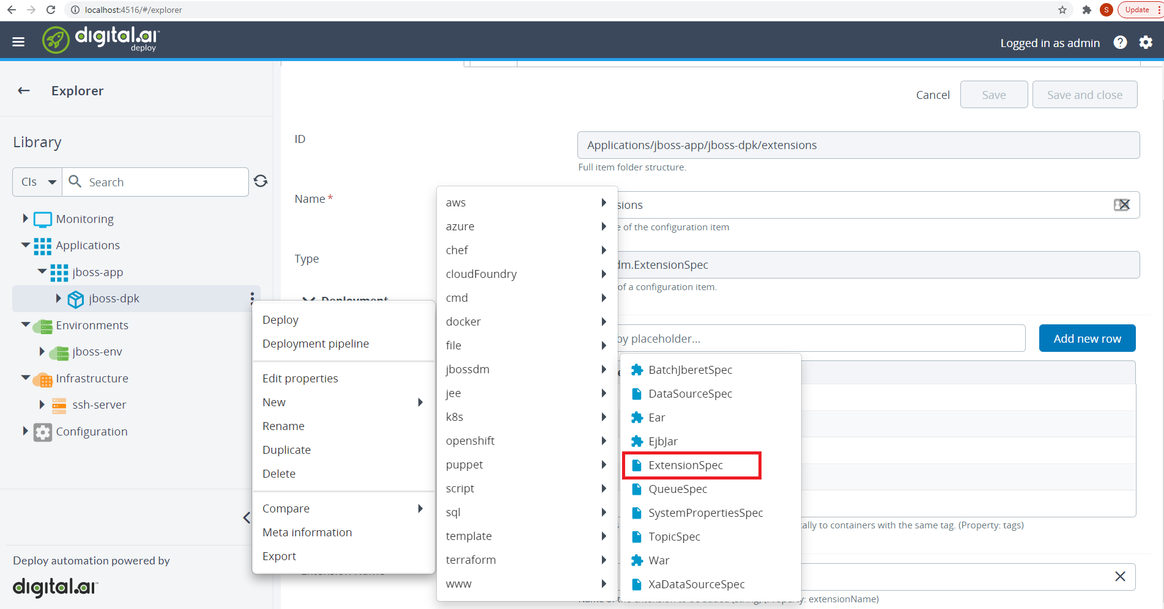Expand the jboss-env tree node

[42, 351]
